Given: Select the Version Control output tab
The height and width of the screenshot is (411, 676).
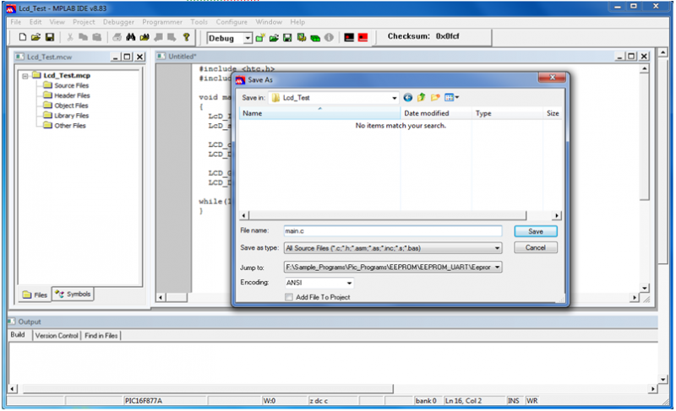Looking at the screenshot, I should [x=57, y=335].
